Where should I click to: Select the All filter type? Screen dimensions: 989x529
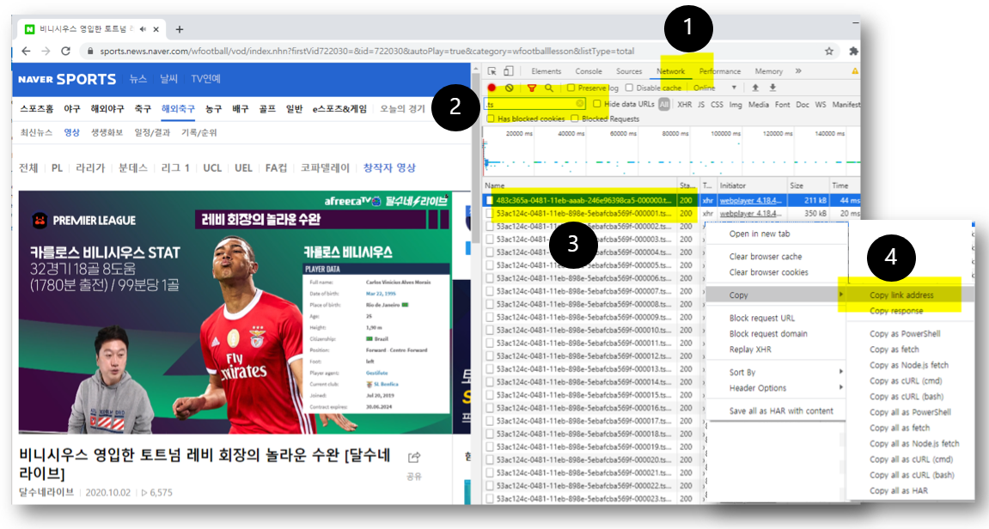pos(663,105)
